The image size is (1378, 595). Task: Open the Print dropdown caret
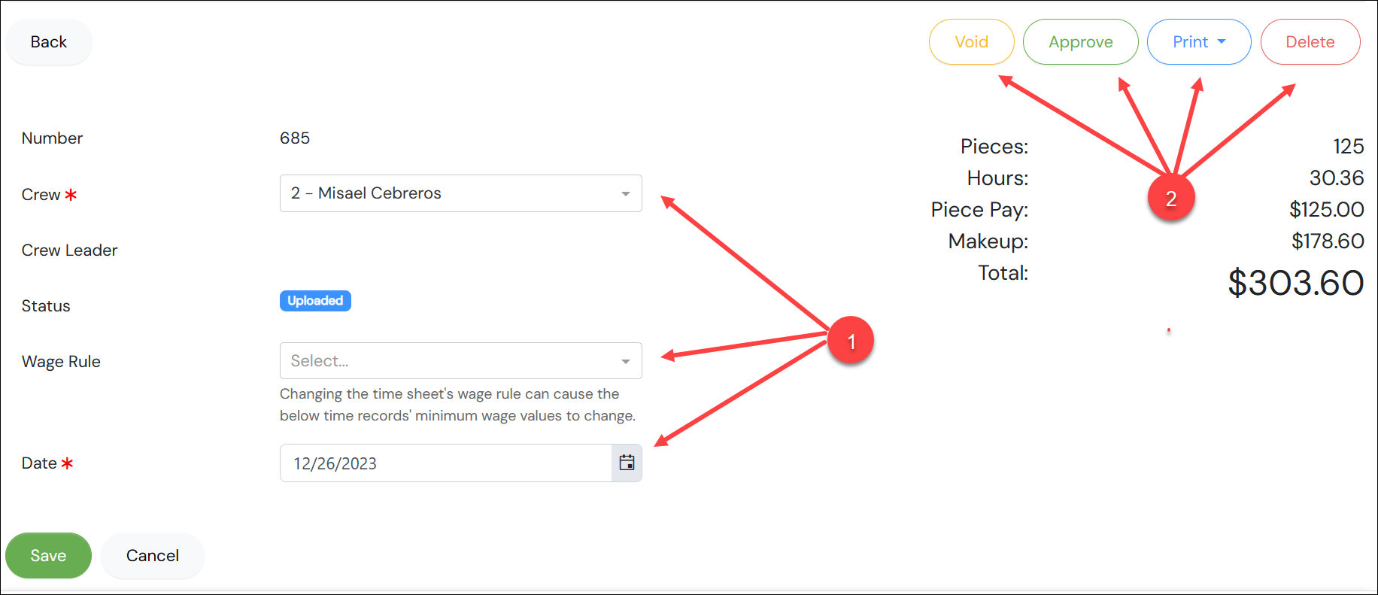(x=1222, y=41)
